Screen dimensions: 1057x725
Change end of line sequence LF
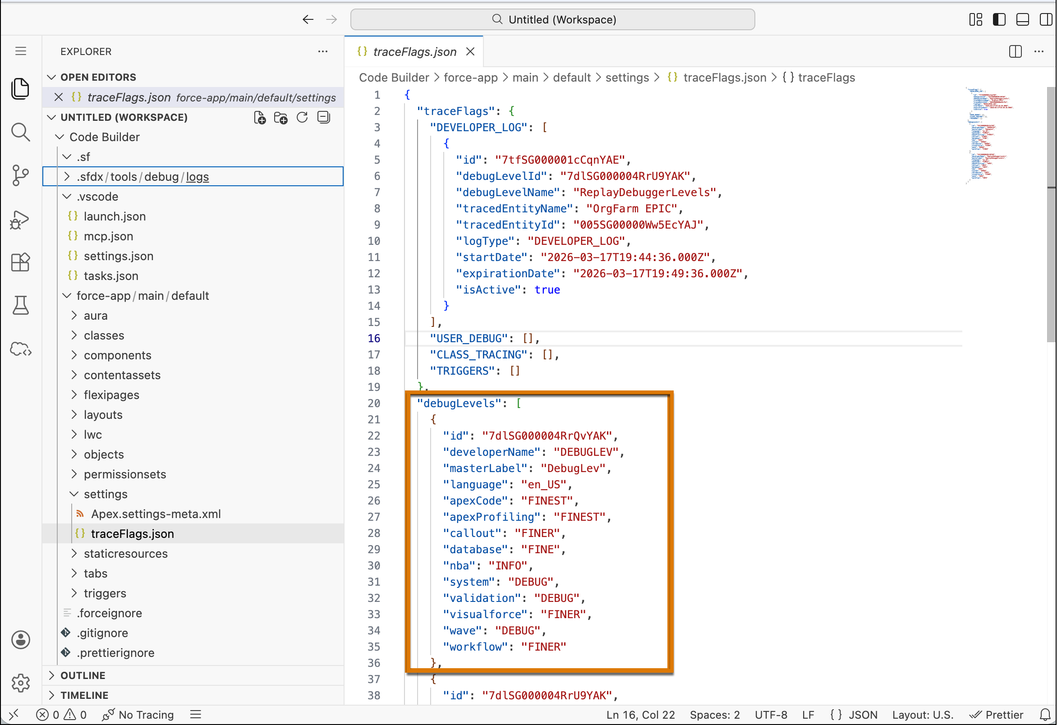point(808,715)
